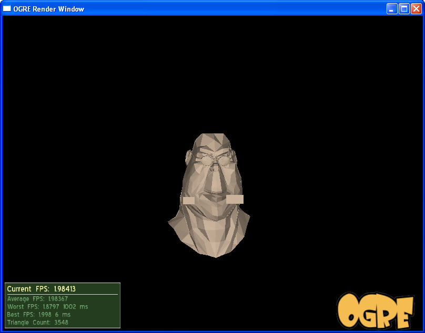Click the Best FPS: 1.998 6 ms line

[39, 315]
